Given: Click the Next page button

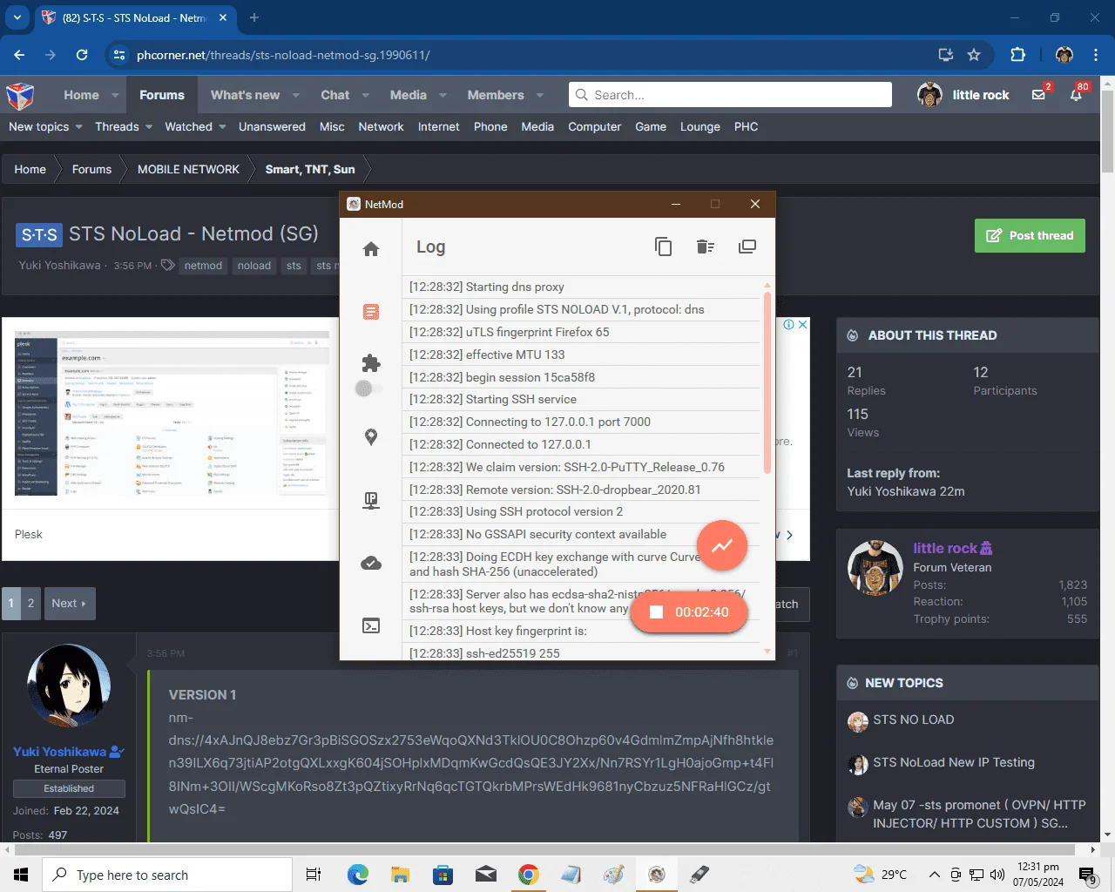Looking at the screenshot, I should [69, 603].
